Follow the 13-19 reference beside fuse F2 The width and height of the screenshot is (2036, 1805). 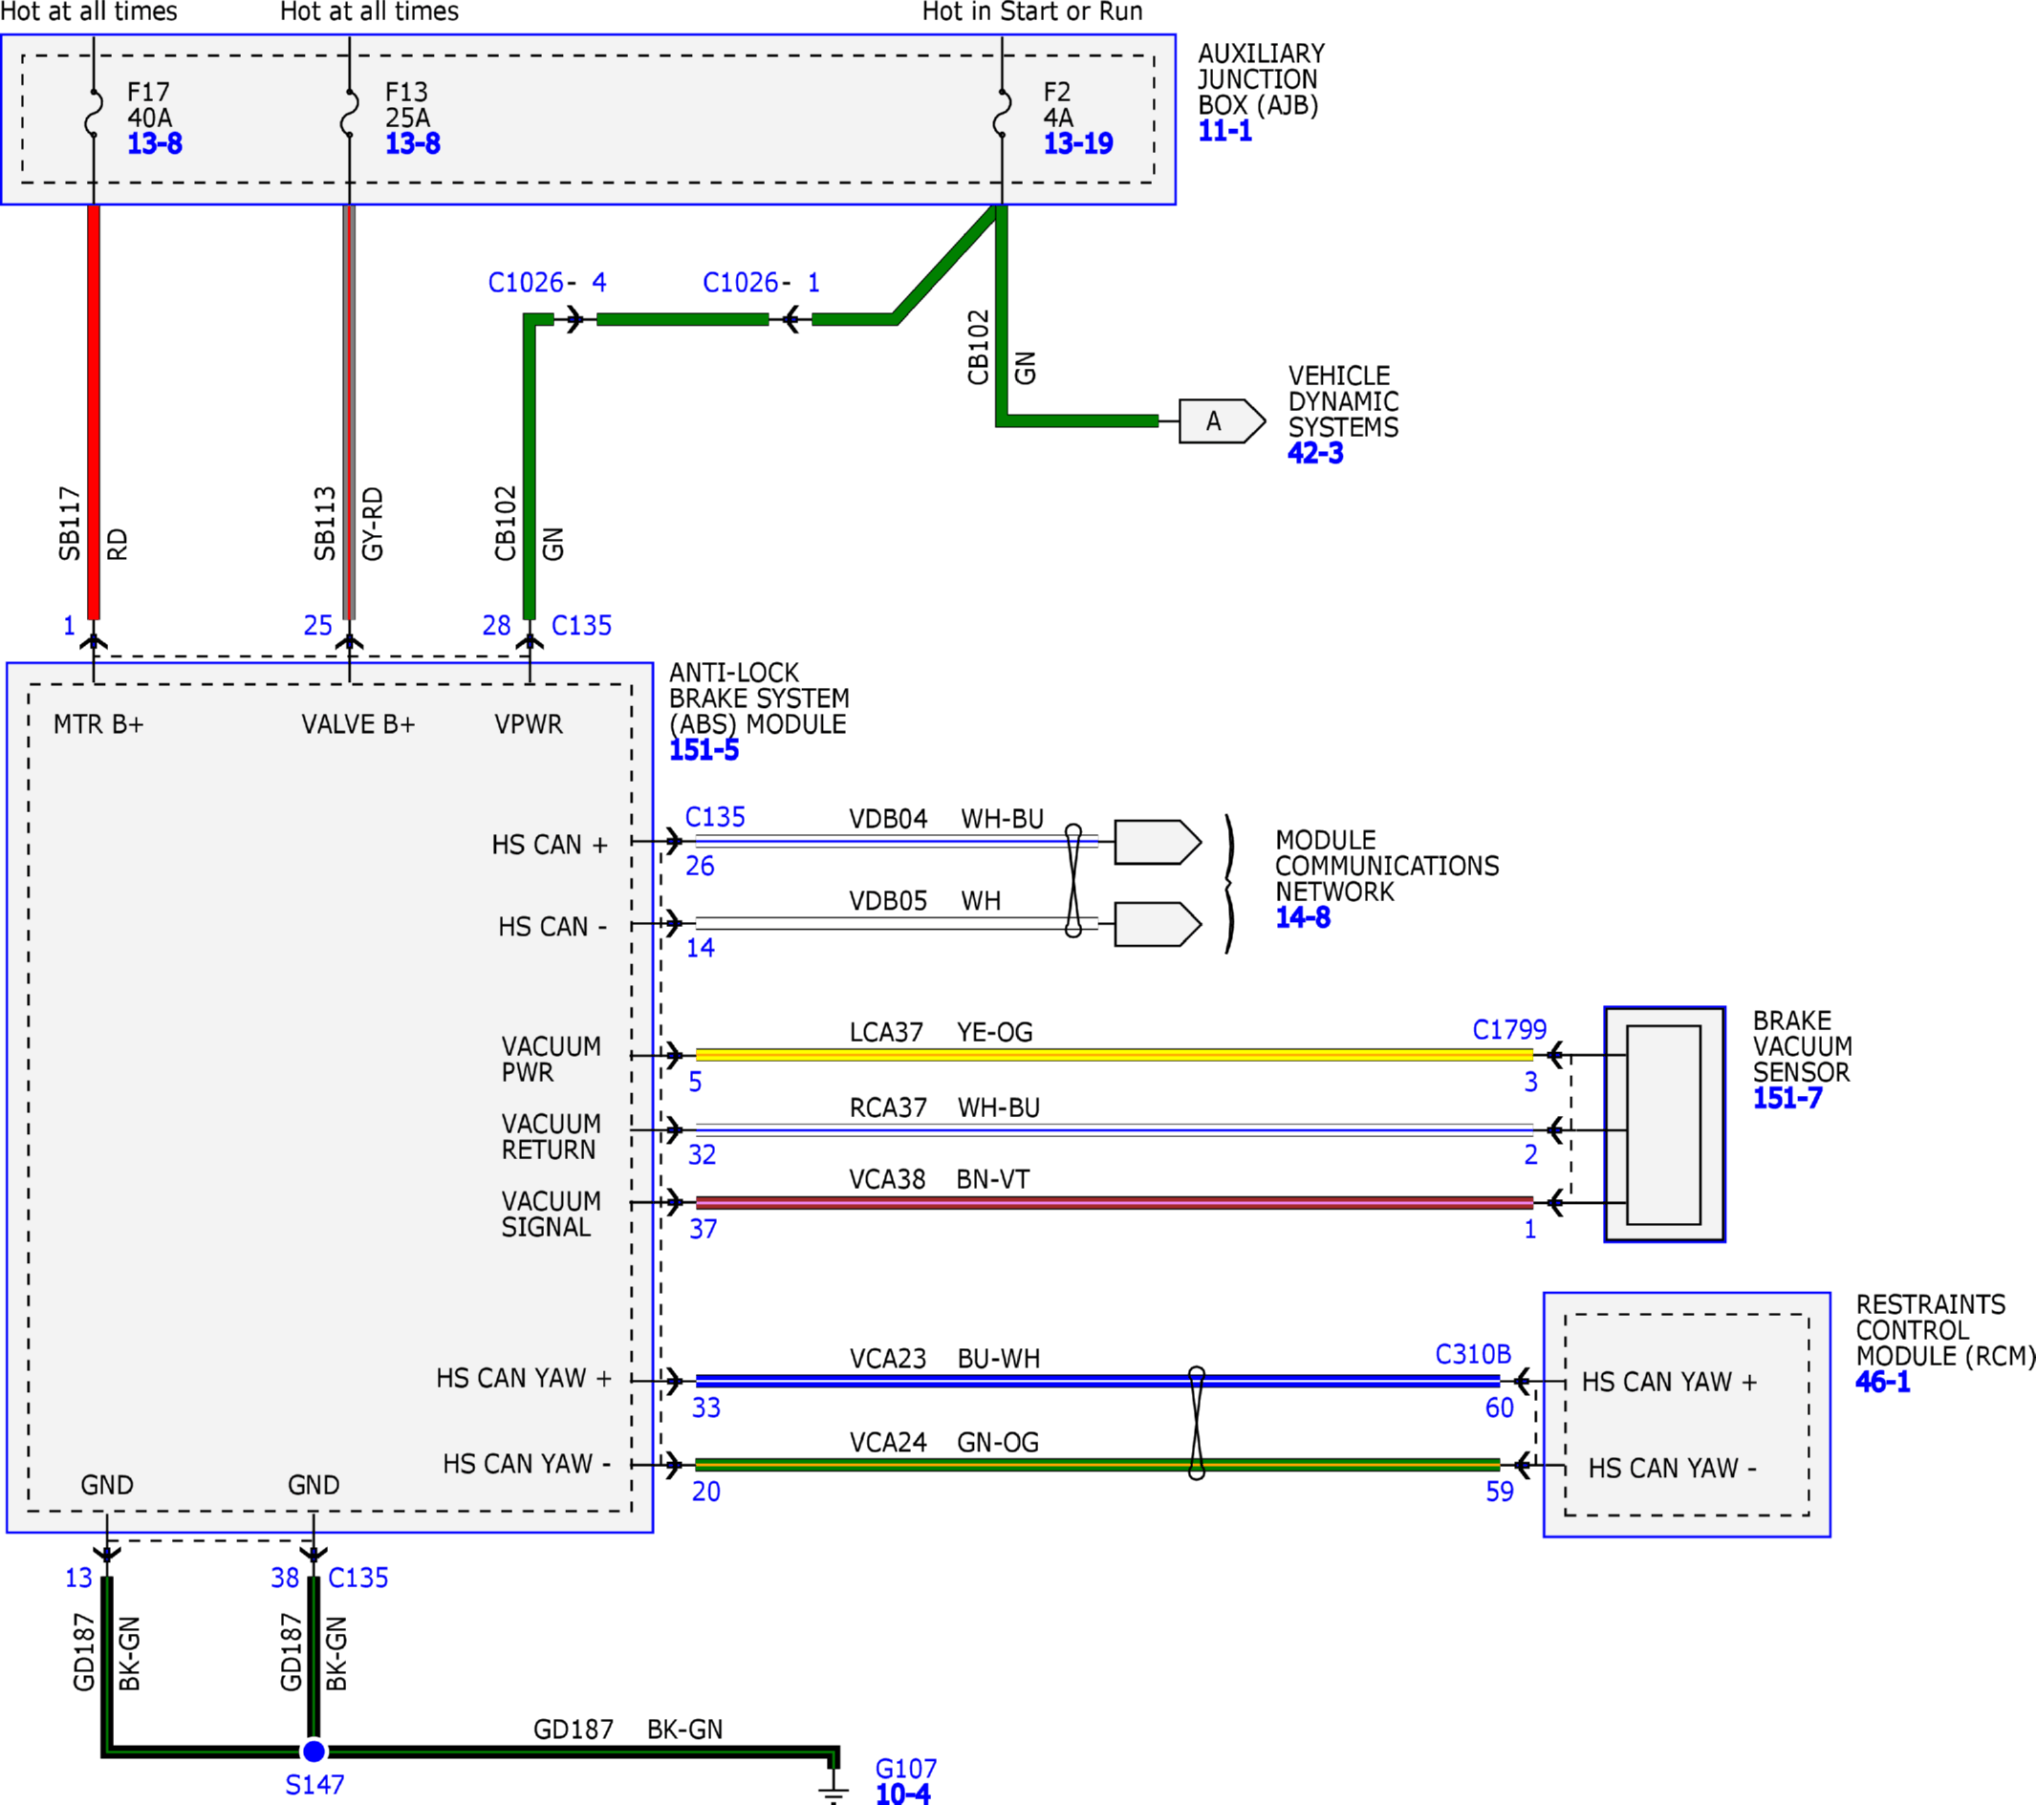coord(1078,143)
